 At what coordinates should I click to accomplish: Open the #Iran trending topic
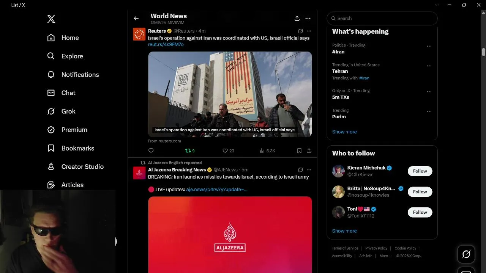[x=338, y=52]
